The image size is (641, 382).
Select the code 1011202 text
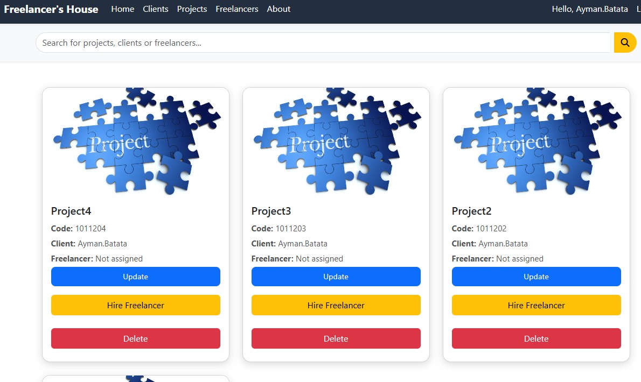(491, 229)
